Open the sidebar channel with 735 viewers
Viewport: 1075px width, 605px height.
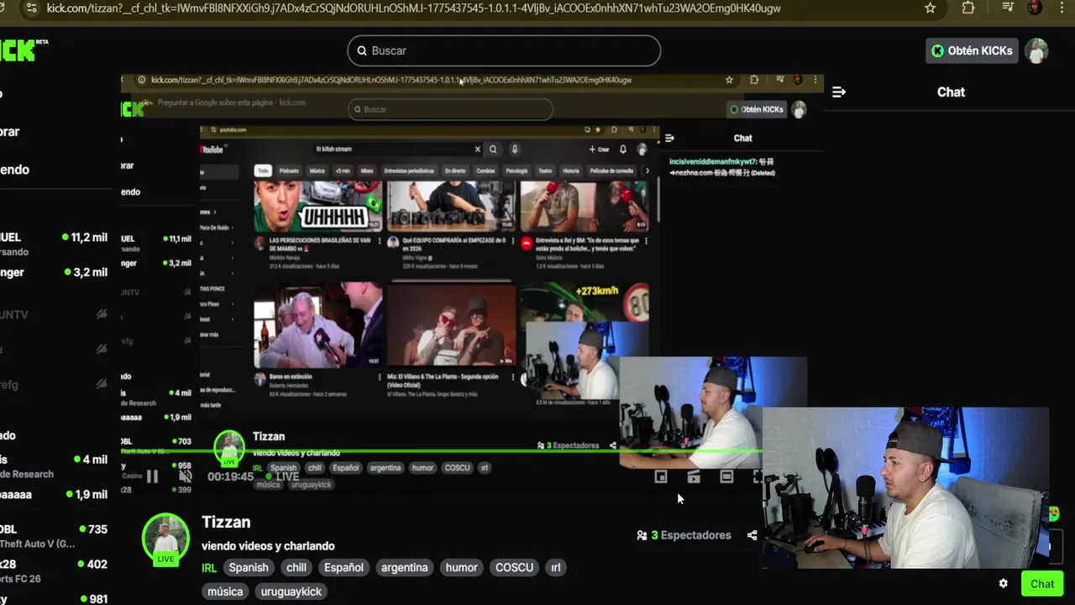coord(54,536)
